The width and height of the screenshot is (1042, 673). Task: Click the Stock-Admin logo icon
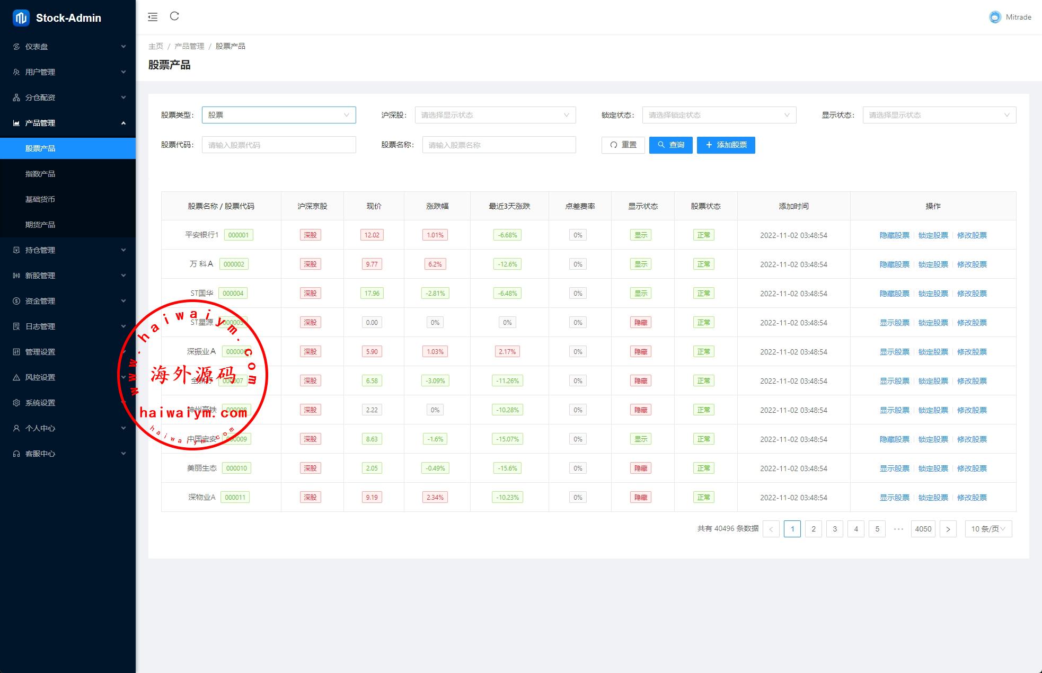(x=21, y=18)
